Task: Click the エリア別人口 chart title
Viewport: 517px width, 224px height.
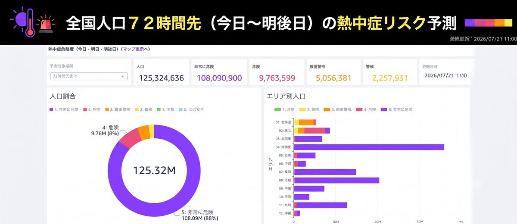Action: coord(287,96)
